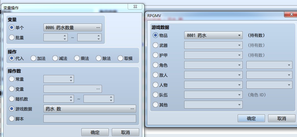297x137 pixels.
Task: Choose the 除法 operation
Action: 99,58
